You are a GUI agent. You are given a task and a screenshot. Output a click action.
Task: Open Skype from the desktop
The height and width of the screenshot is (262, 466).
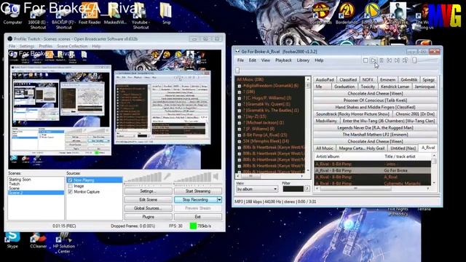(x=12, y=240)
